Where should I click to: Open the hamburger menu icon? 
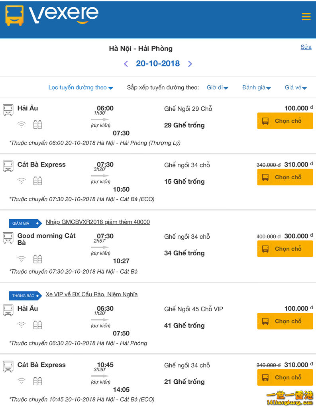pyautogui.click(x=306, y=17)
